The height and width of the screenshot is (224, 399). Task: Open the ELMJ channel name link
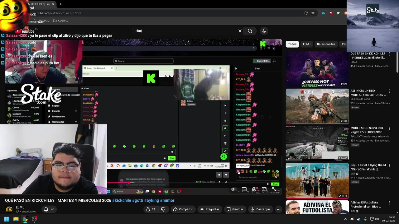[20, 207]
